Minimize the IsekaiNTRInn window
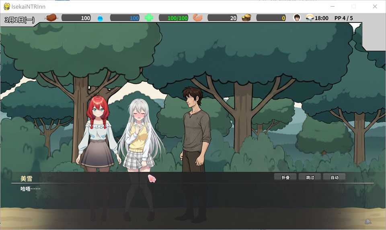This screenshot has height=230, width=386. [x=333, y=6]
